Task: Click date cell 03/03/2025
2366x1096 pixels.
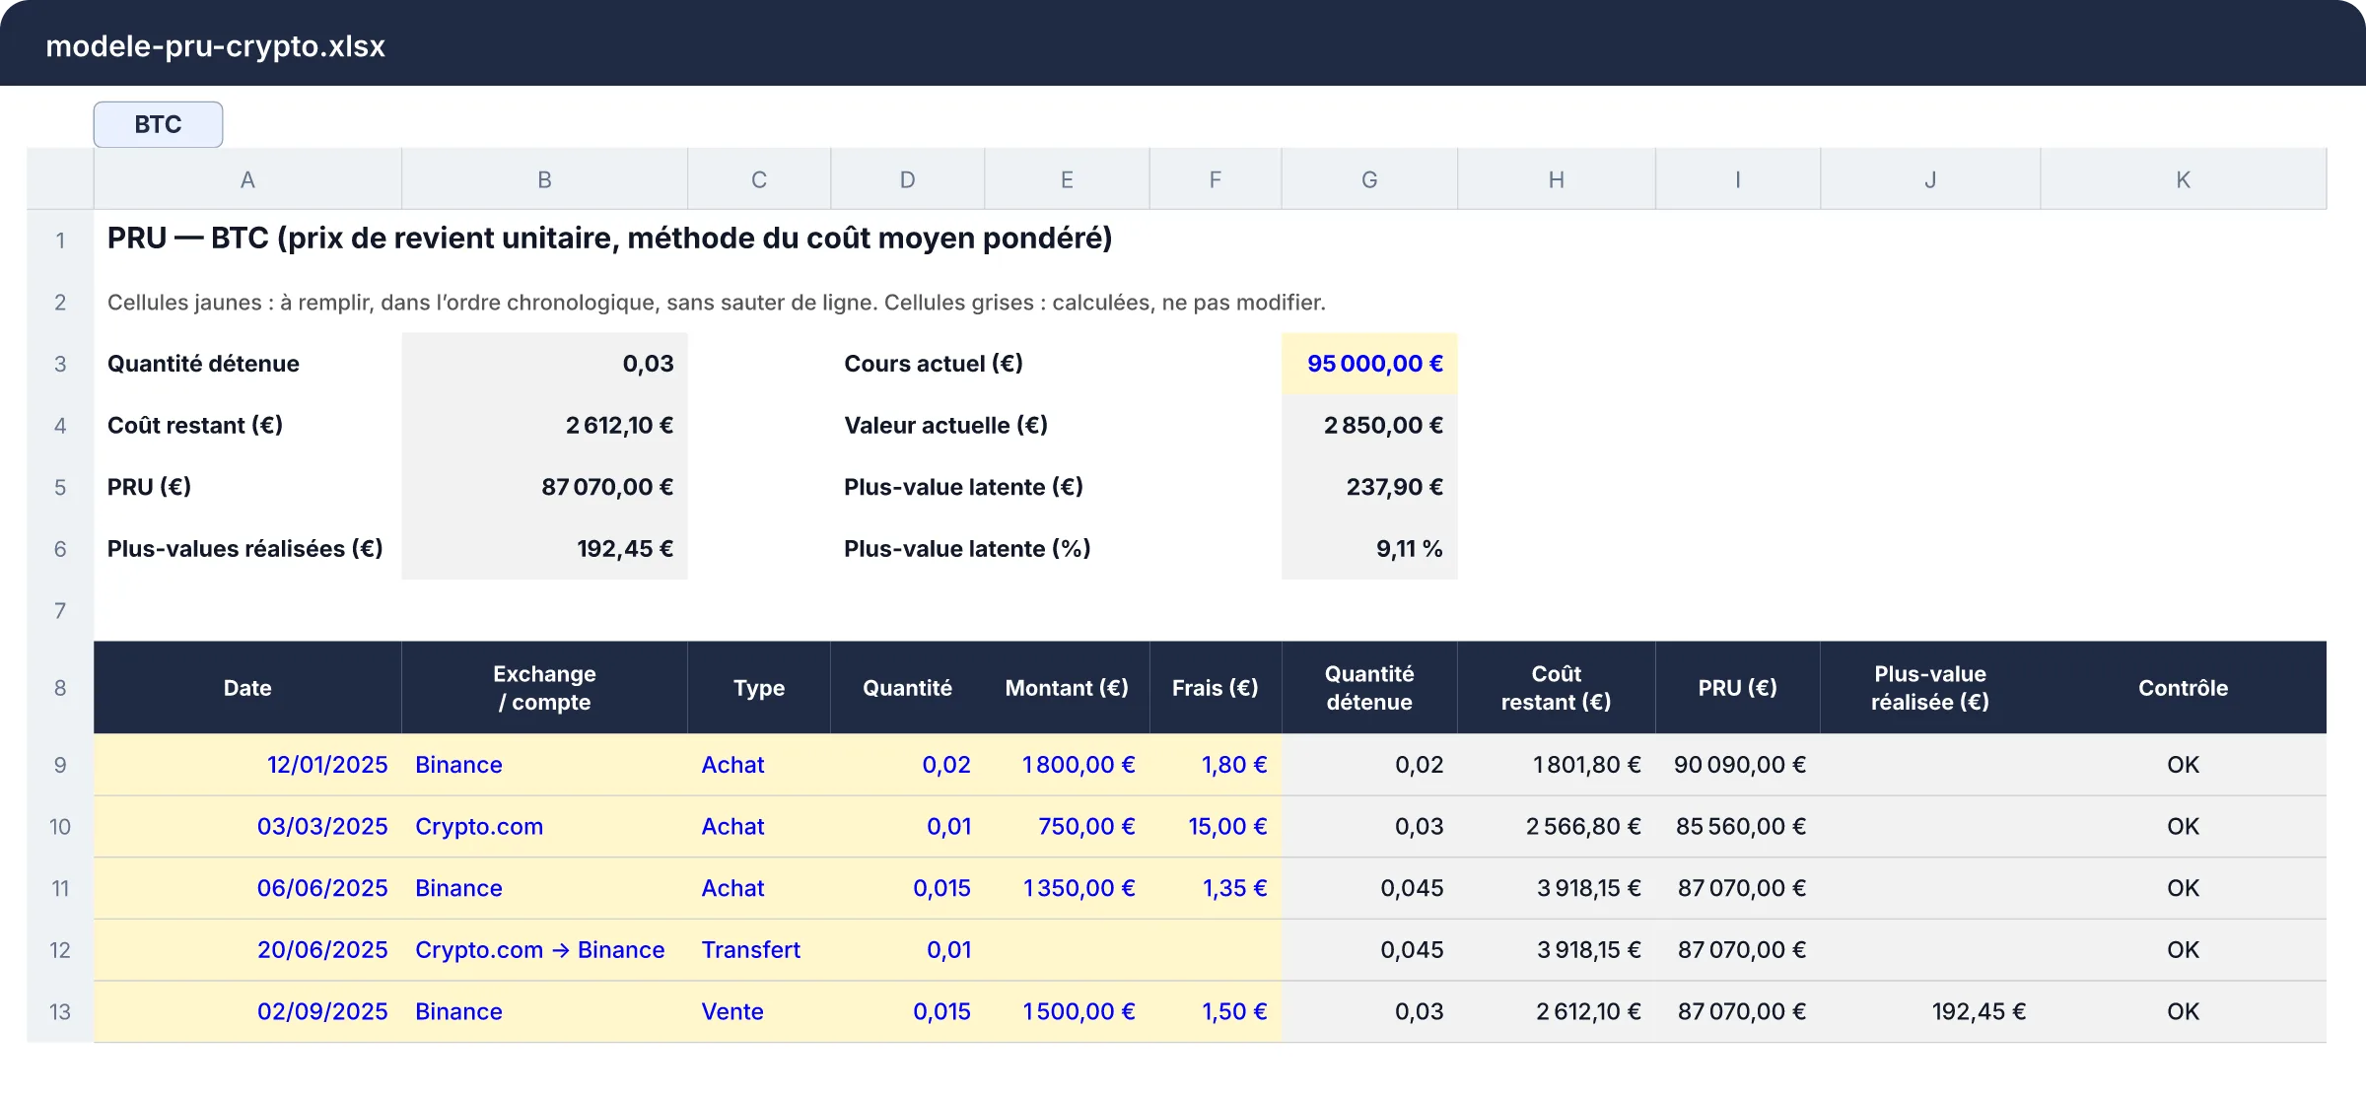Action: 247,826
